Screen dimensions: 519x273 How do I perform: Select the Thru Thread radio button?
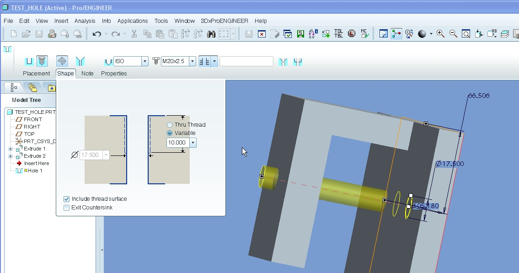(170, 125)
